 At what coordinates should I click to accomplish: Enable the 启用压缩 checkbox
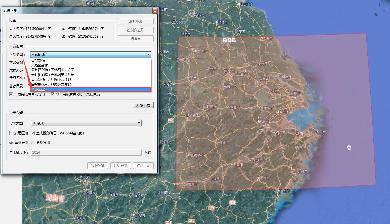[11, 133]
